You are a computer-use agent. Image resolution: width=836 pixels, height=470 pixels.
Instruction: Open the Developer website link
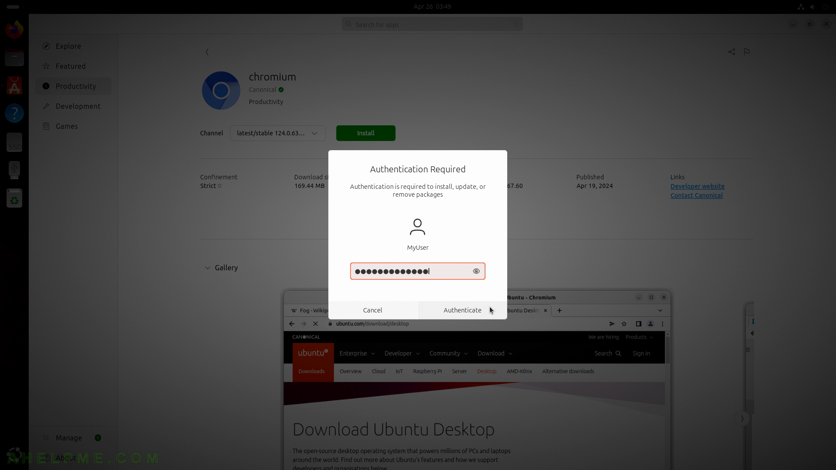pyautogui.click(x=698, y=186)
